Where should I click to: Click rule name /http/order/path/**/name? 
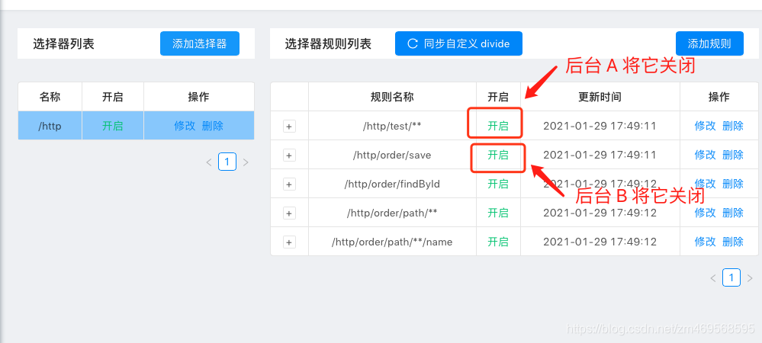coord(392,242)
